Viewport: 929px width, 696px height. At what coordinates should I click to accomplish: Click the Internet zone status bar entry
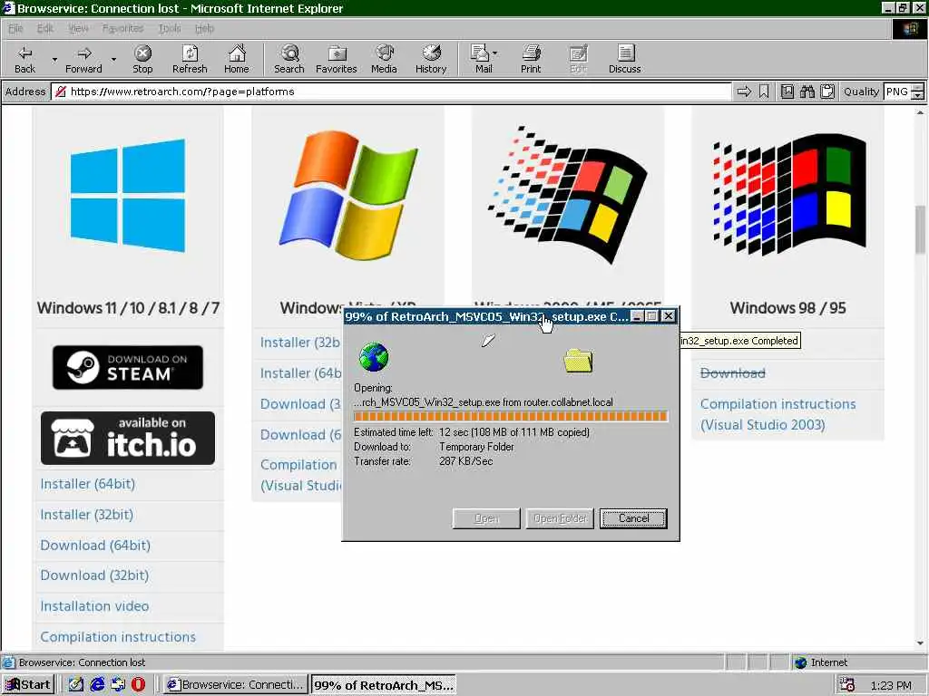(821, 662)
